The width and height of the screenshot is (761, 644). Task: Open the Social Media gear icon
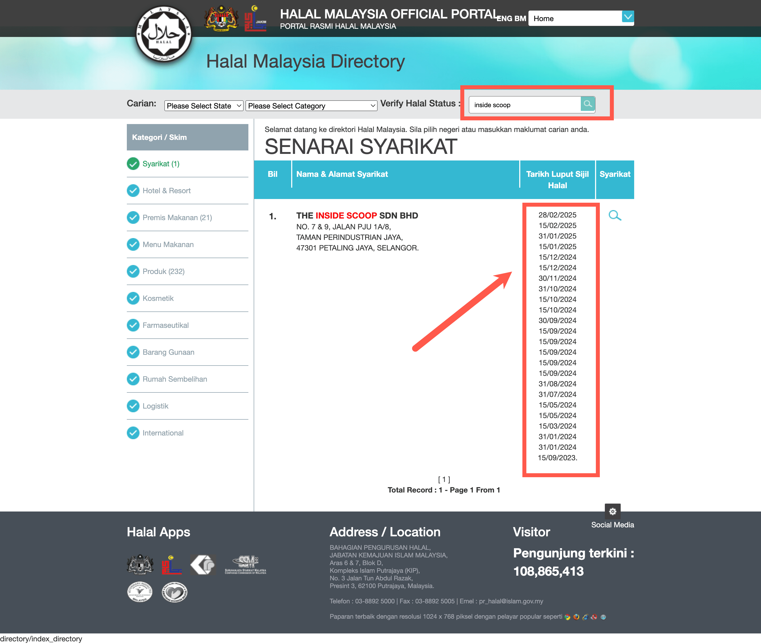pos(612,511)
